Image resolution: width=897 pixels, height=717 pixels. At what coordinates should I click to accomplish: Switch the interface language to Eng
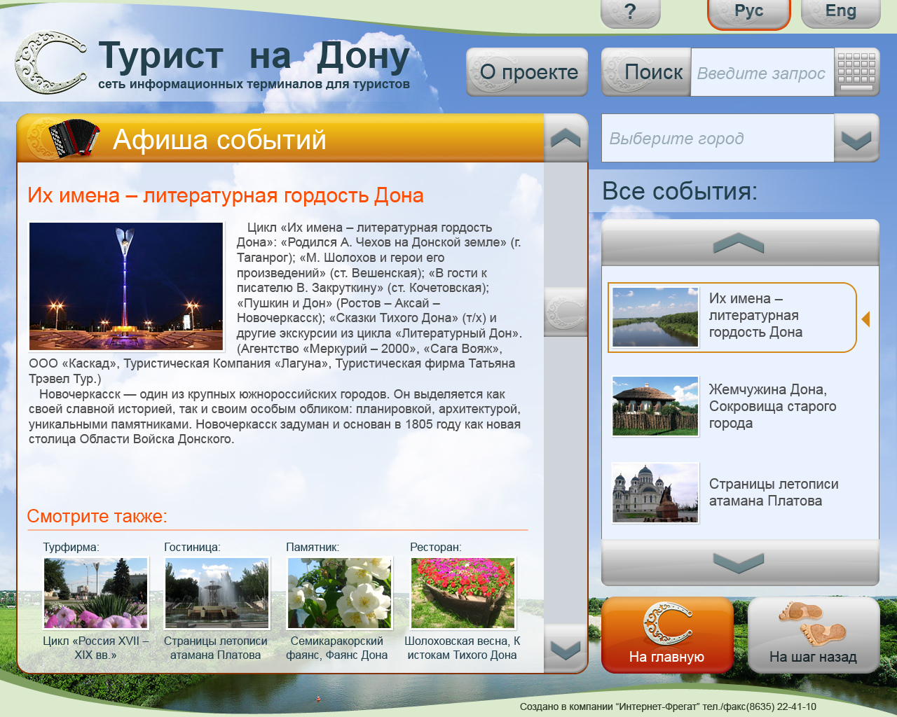pos(840,11)
